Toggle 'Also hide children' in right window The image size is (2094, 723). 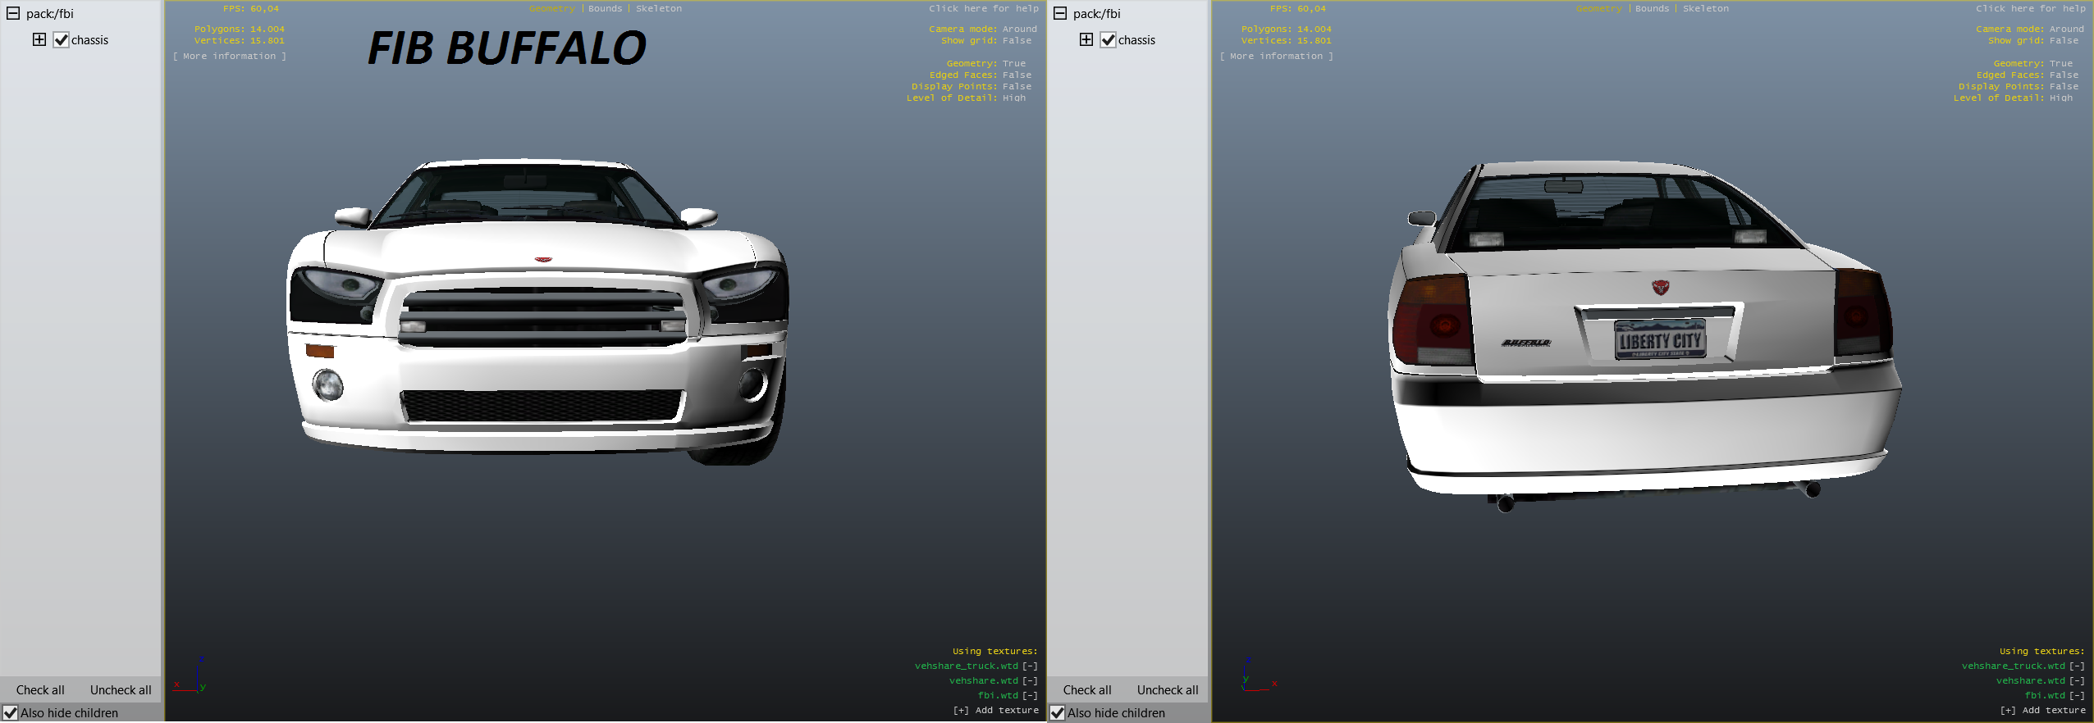[1058, 712]
